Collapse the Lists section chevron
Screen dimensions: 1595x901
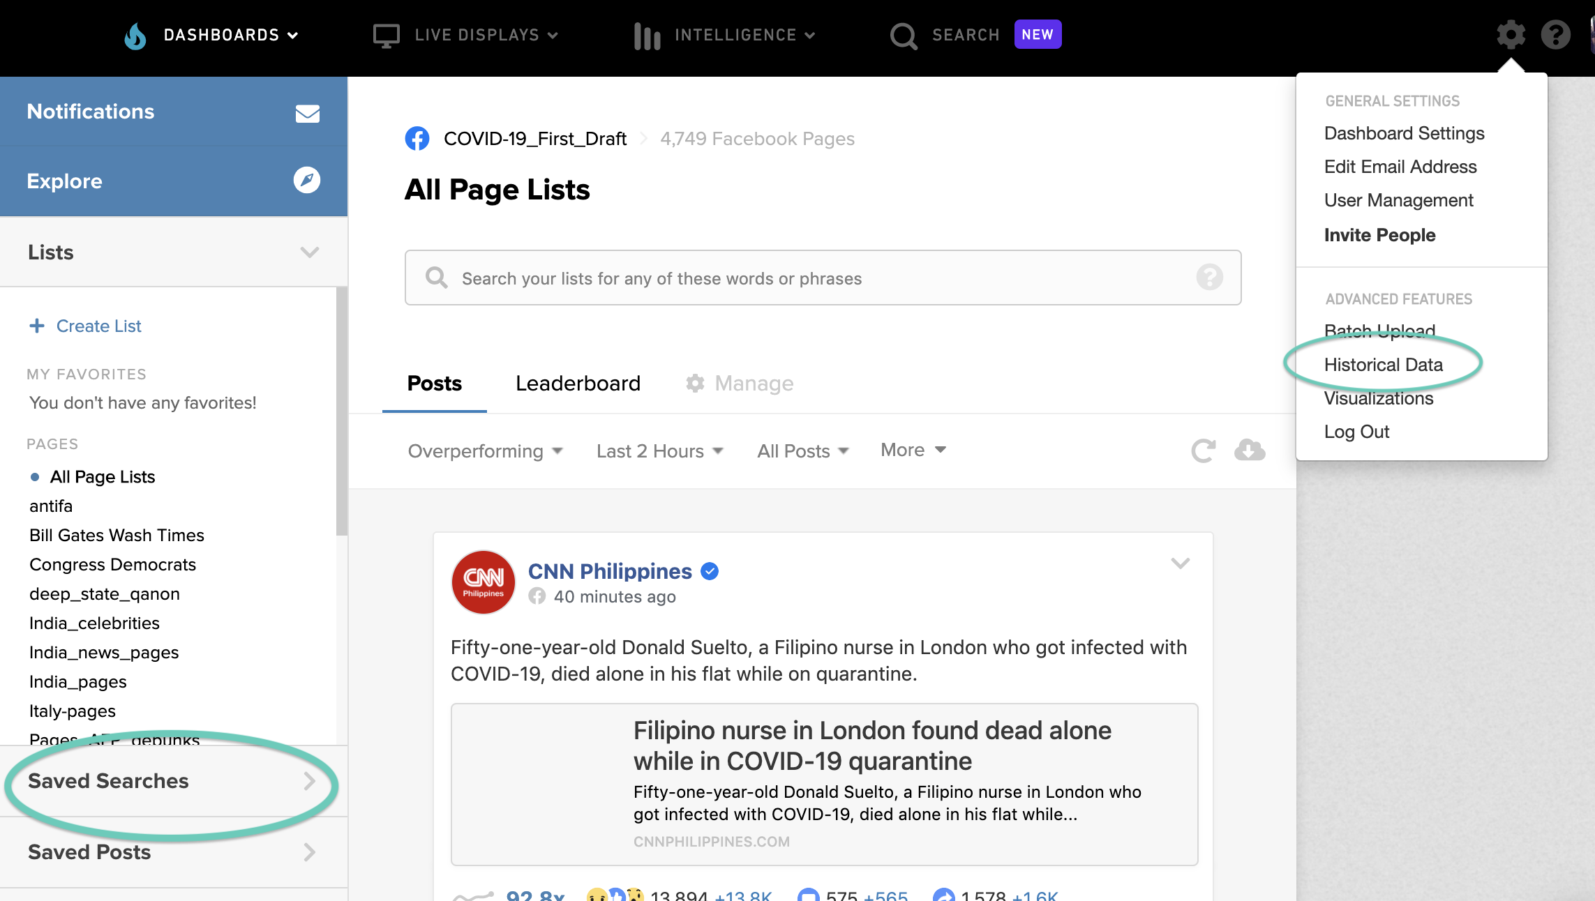point(310,252)
